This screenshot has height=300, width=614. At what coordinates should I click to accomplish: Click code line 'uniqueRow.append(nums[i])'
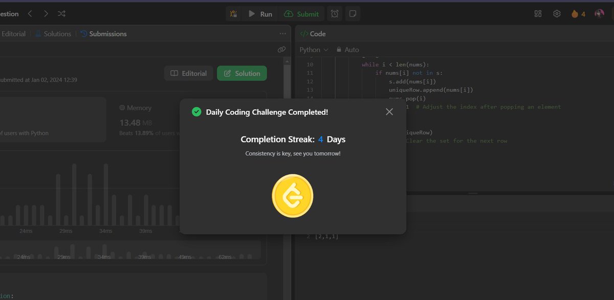(x=431, y=90)
